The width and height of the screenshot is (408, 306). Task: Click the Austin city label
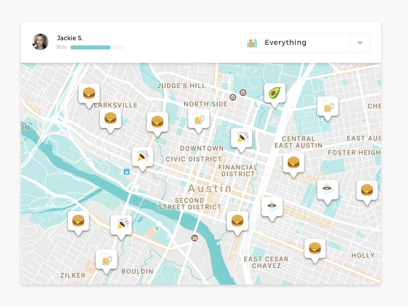(210, 188)
